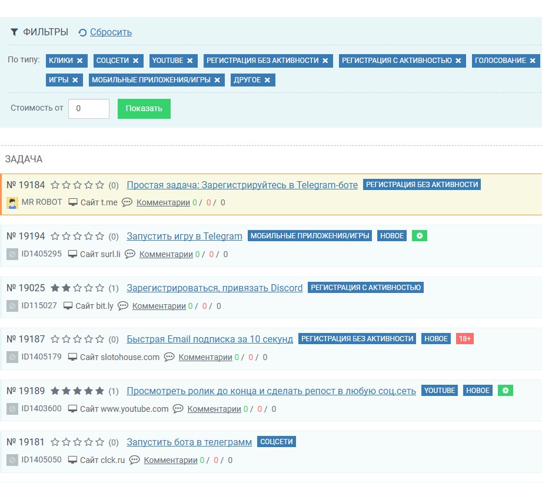Screen dimensions: 542x483
Task: Open task Зарегистрироваться, привязать Discord
Action: coord(214,288)
